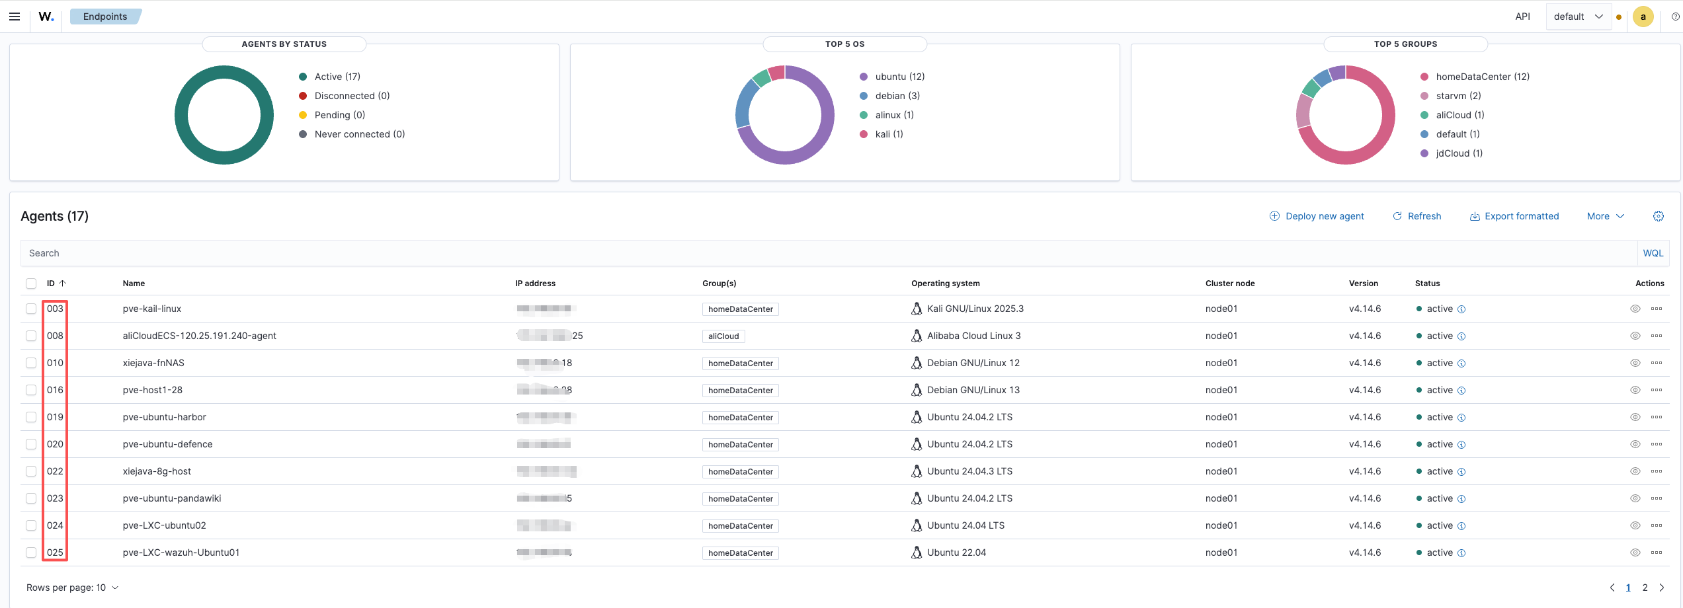
Task: Open the default API selector dropdown
Action: pos(1578,17)
